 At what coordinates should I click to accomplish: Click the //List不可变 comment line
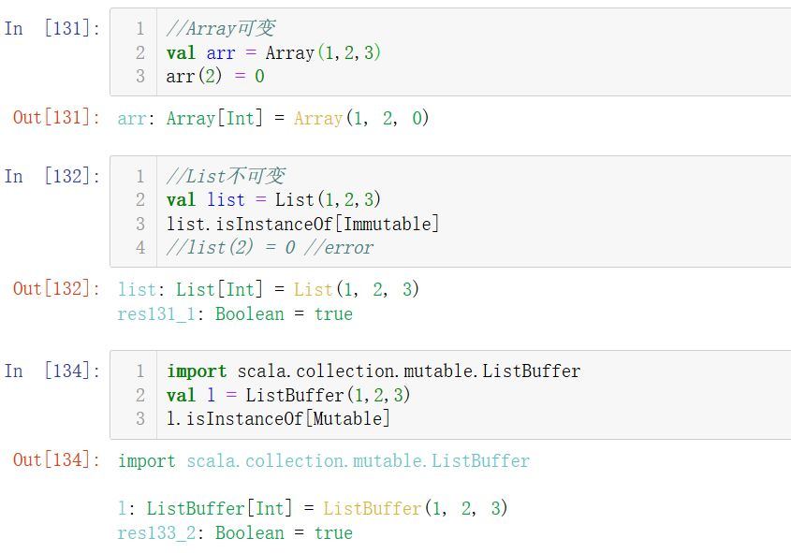pyautogui.click(x=225, y=176)
